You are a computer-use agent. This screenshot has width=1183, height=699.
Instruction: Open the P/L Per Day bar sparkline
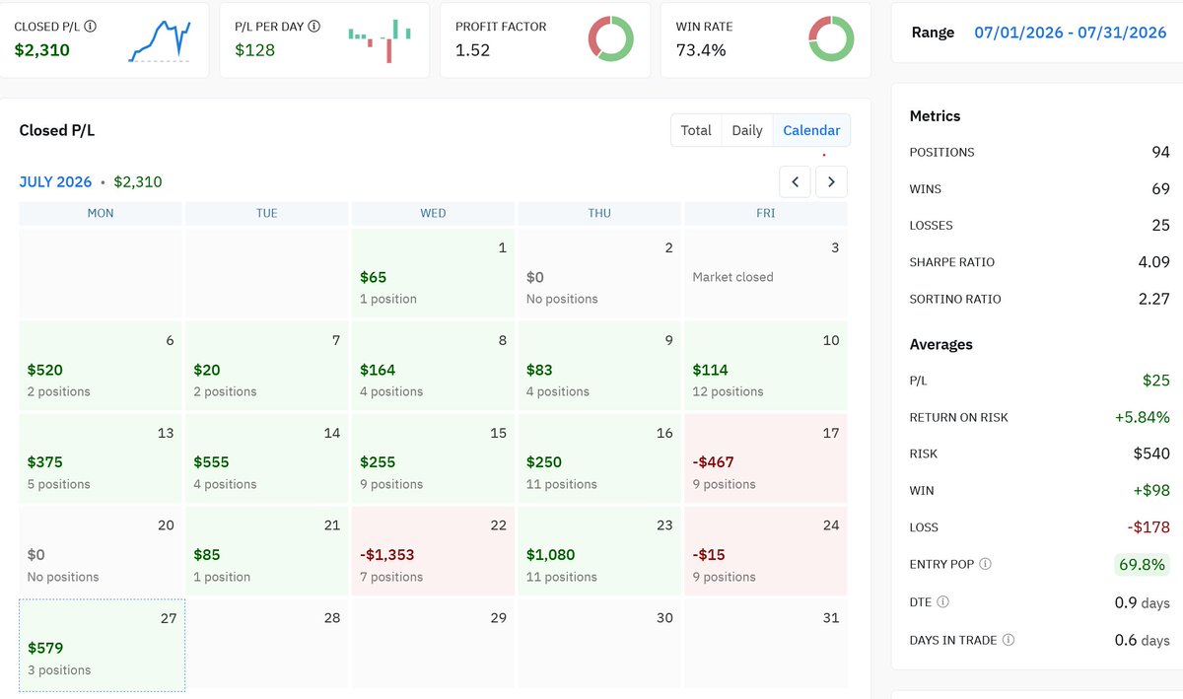(380, 40)
